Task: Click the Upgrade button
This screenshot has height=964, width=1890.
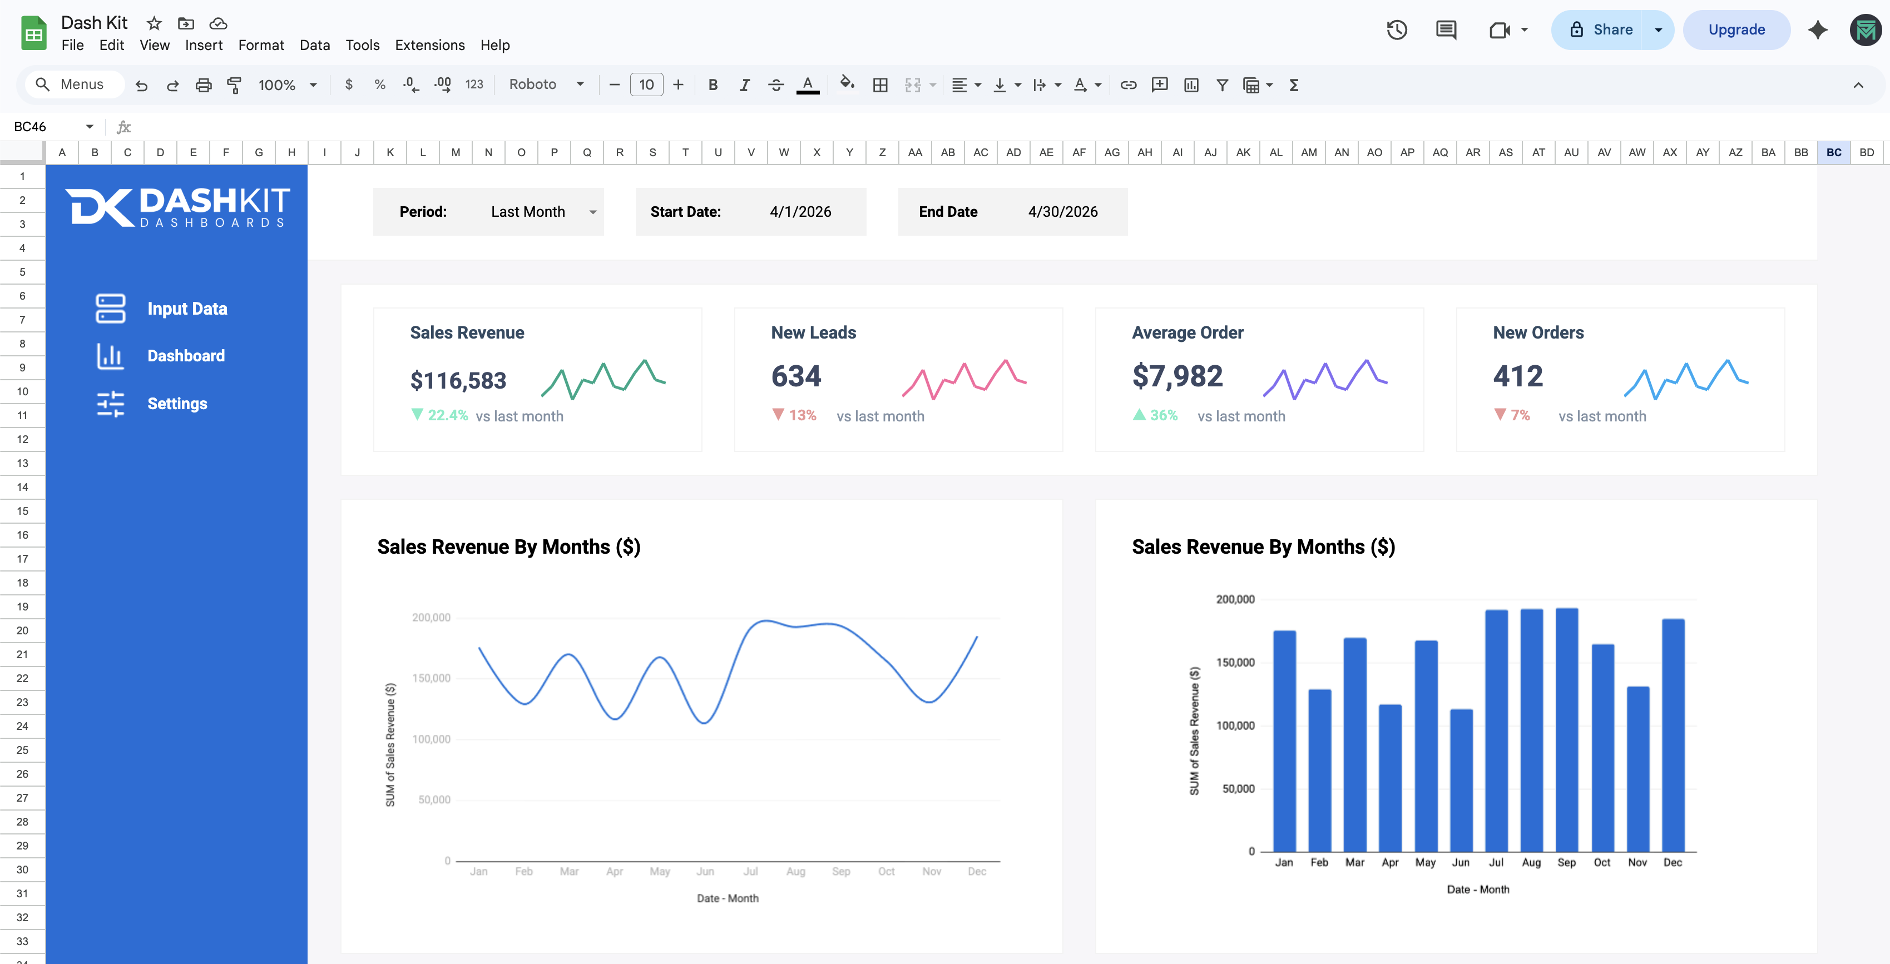Action: coord(1736,30)
